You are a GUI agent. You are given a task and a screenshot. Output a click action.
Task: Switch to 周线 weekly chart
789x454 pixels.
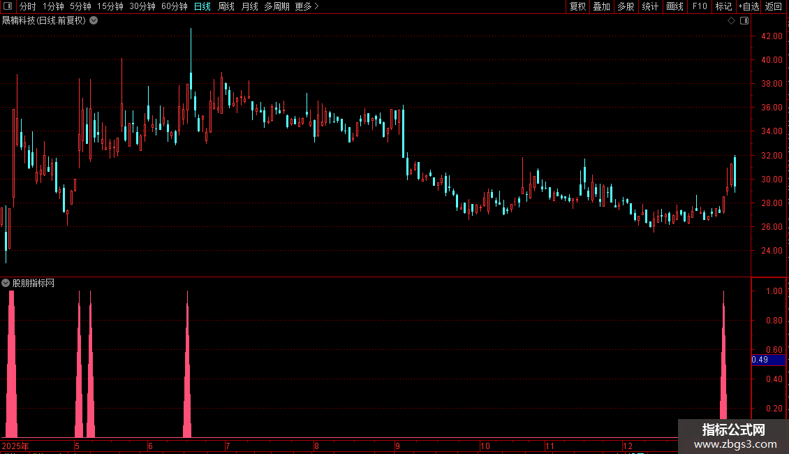tap(226, 6)
